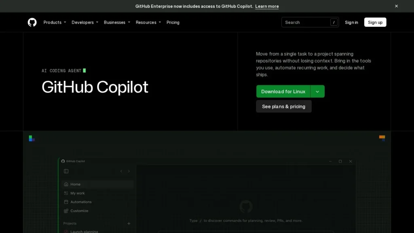This screenshot has height=233, width=414.
Task: Open the Products dropdown menu
Action: click(55, 22)
